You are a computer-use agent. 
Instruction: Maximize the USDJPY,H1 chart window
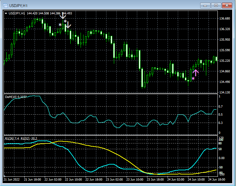216,5
